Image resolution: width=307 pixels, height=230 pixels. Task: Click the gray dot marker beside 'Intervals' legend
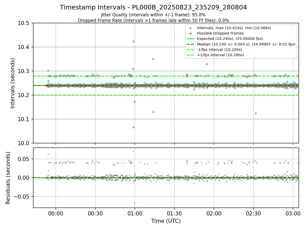pyautogui.click(x=190, y=28)
